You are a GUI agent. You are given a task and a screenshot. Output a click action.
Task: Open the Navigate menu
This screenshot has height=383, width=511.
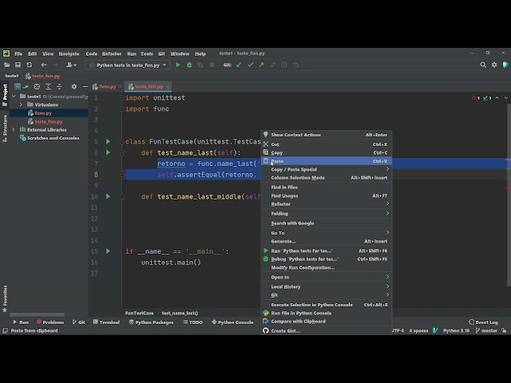69,53
